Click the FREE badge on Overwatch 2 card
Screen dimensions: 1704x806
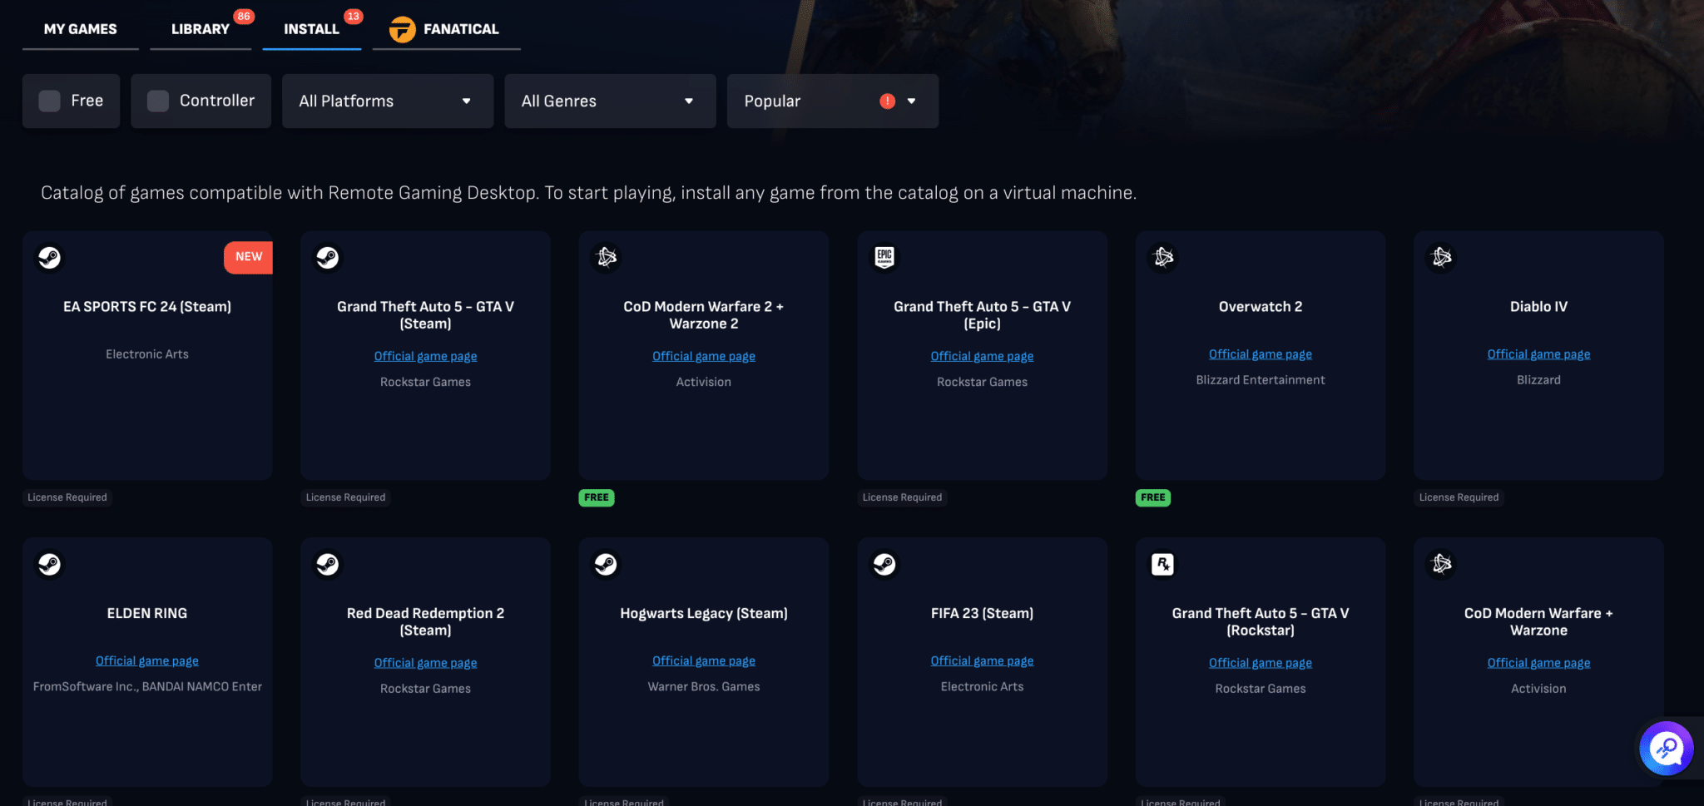1152,497
